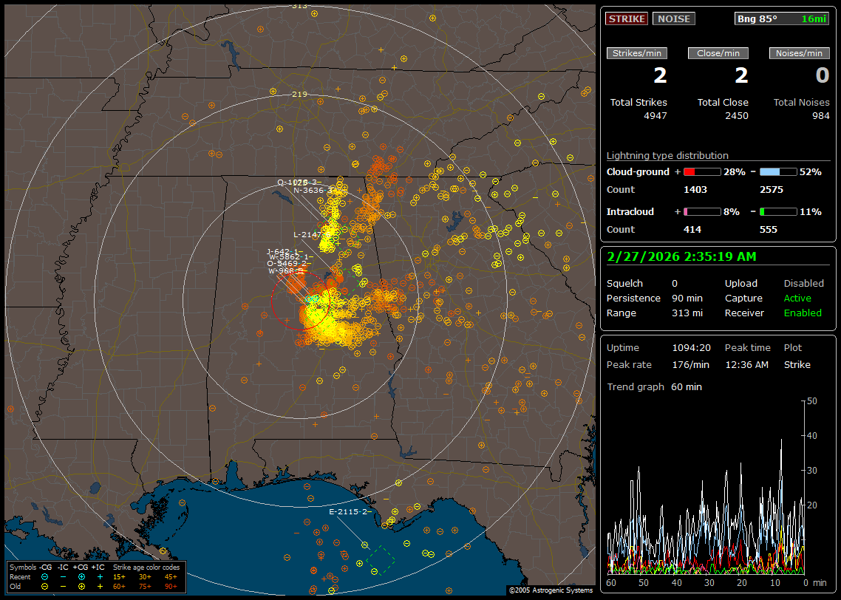Image resolution: width=841 pixels, height=600 pixels.
Task: Click the NOISE indicator button
Action: tap(673, 18)
